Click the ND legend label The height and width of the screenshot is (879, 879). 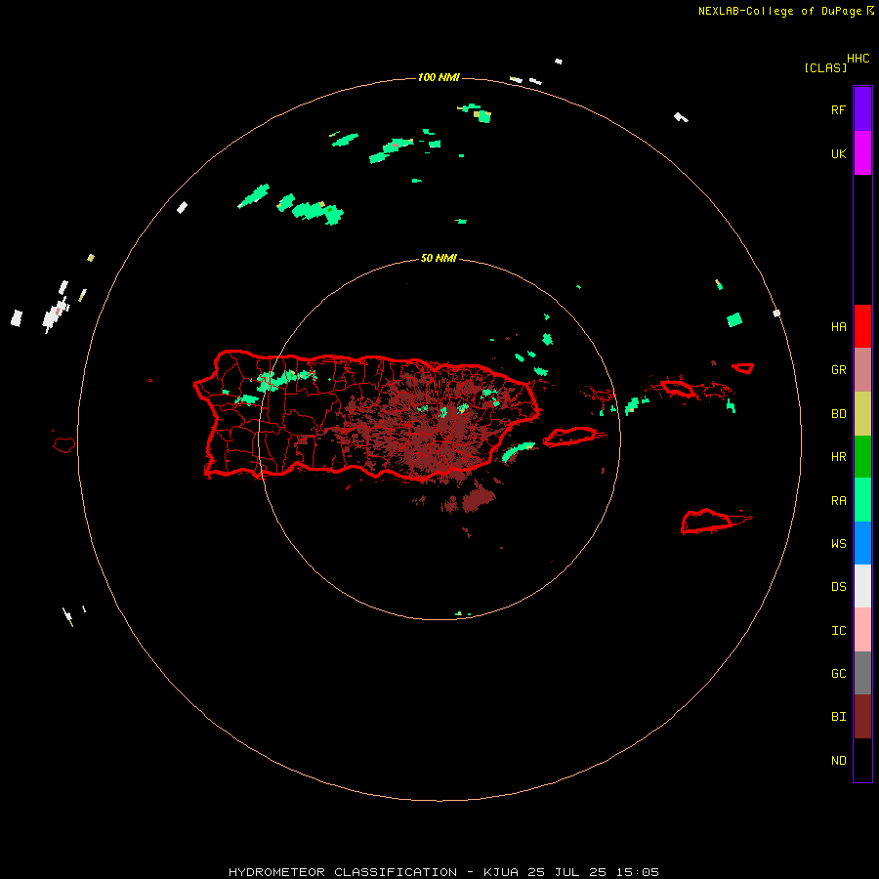(838, 760)
